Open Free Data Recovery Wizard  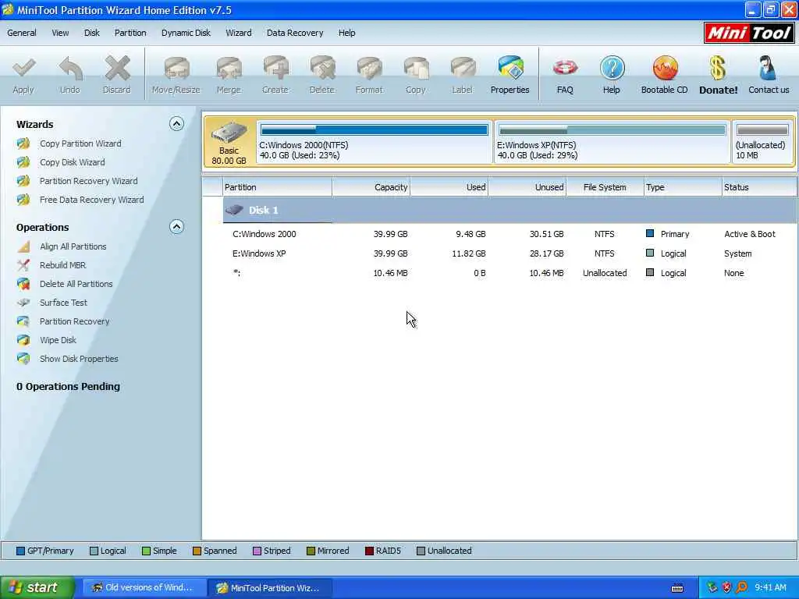[92, 200]
